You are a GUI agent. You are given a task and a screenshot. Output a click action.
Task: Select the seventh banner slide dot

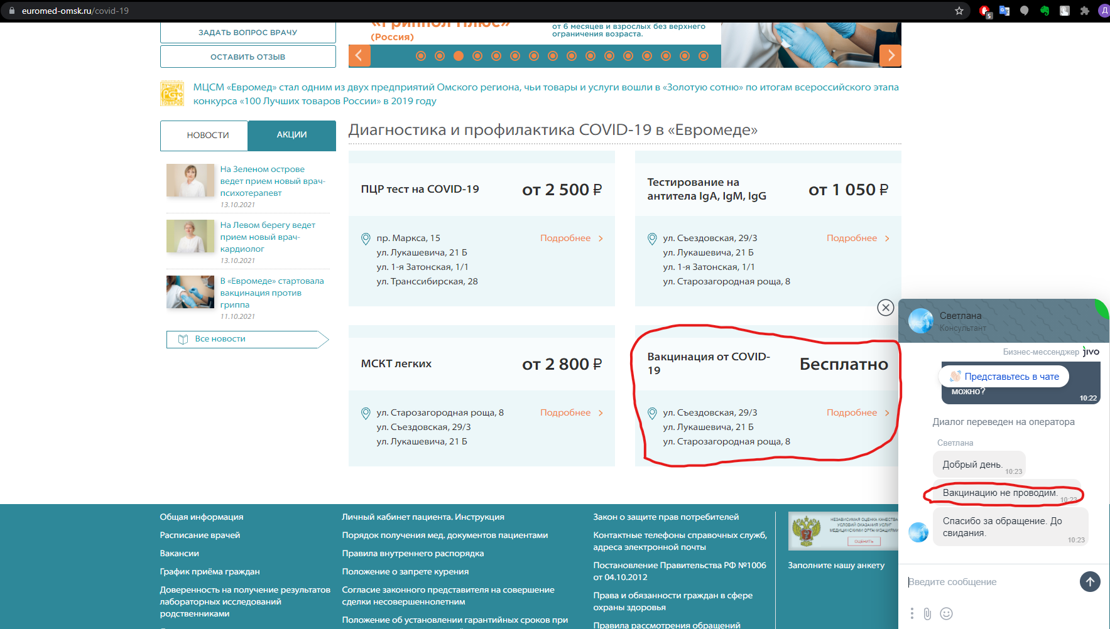click(534, 56)
